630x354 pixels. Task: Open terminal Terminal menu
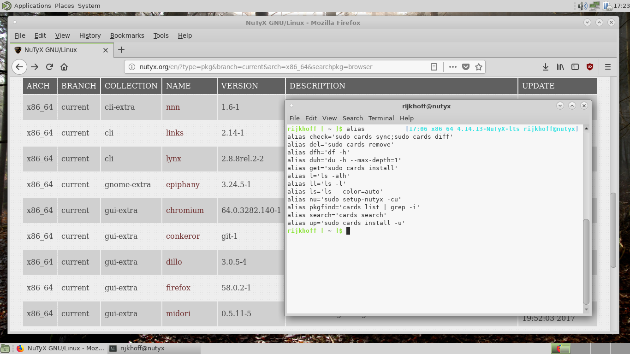tap(381, 118)
